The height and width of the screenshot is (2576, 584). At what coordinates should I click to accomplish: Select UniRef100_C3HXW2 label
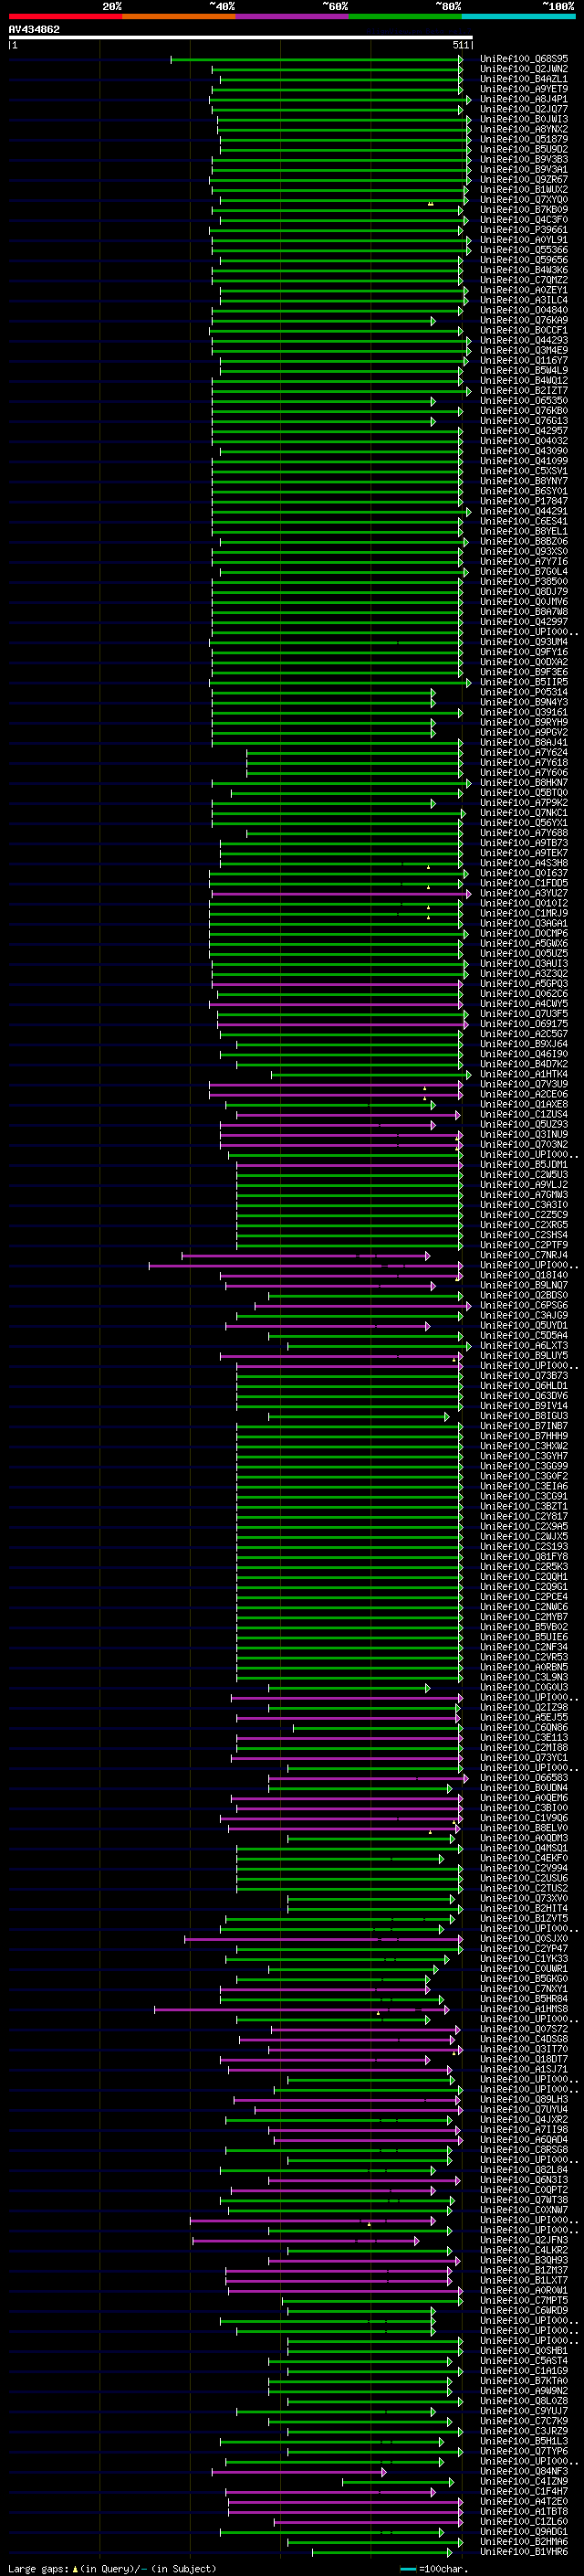tap(524, 1446)
